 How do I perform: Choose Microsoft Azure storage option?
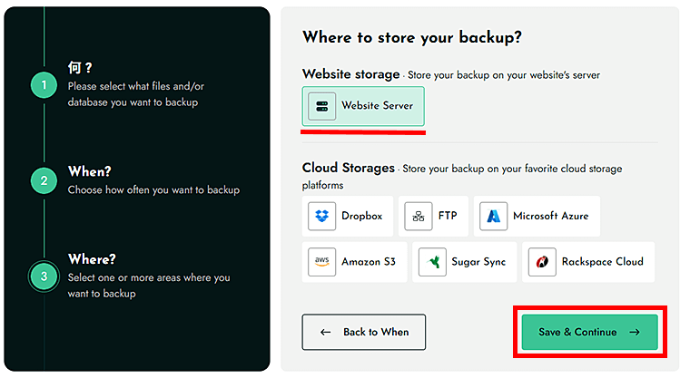537,216
